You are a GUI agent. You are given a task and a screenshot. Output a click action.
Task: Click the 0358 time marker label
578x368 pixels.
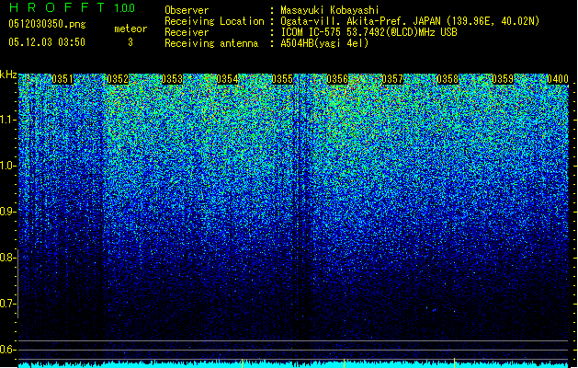[x=448, y=79]
